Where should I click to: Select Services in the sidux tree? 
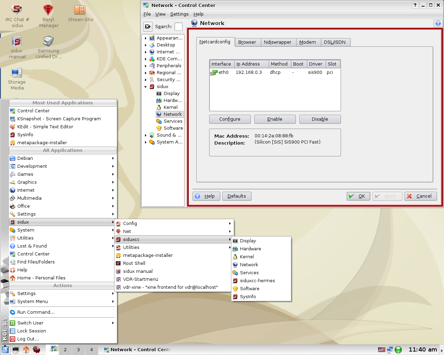click(169, 121)
